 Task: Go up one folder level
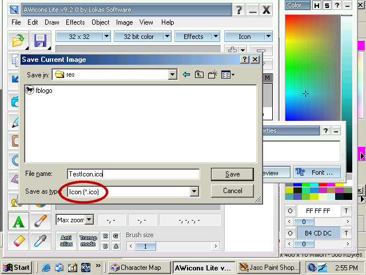(x=199, y=74)
